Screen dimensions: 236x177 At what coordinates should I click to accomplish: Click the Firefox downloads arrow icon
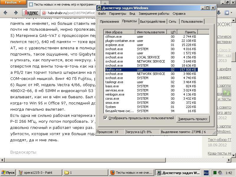click(219, 13)
